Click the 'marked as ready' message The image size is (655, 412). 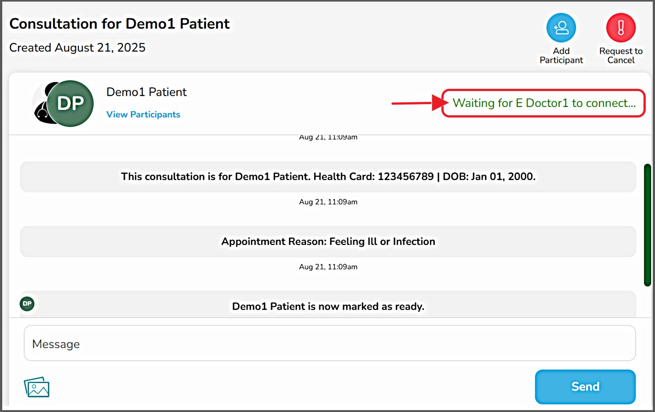[x=328, y=306]
